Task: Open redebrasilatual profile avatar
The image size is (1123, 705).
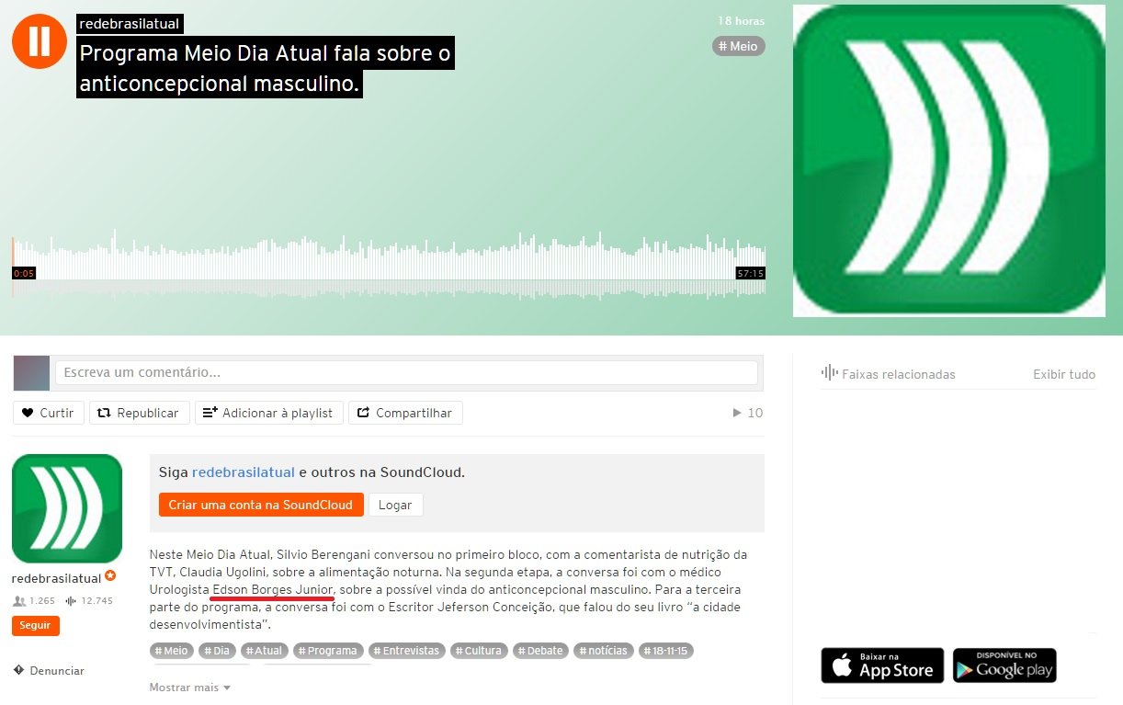Action: [67, 508]
